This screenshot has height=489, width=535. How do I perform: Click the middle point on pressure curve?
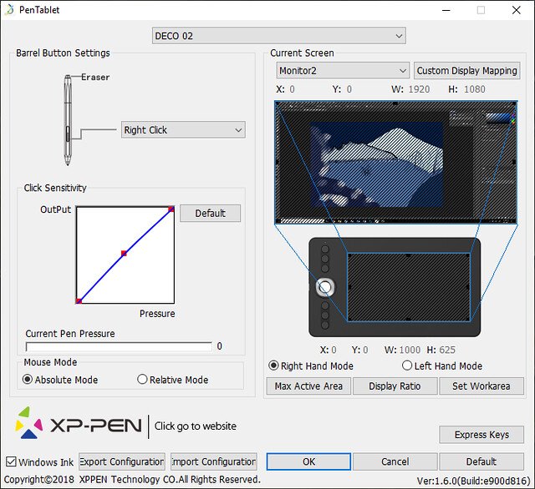click(124, 253)
